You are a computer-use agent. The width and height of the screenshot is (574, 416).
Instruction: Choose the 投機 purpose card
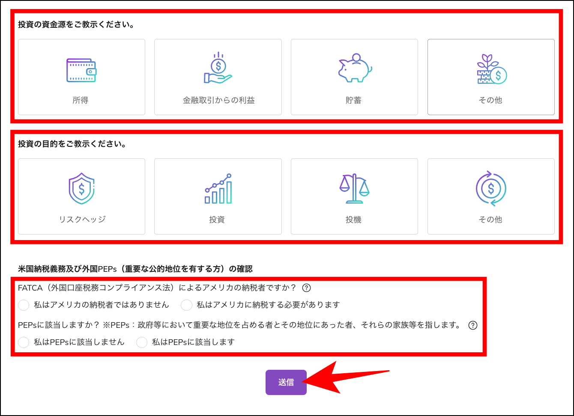click(355, 196)
